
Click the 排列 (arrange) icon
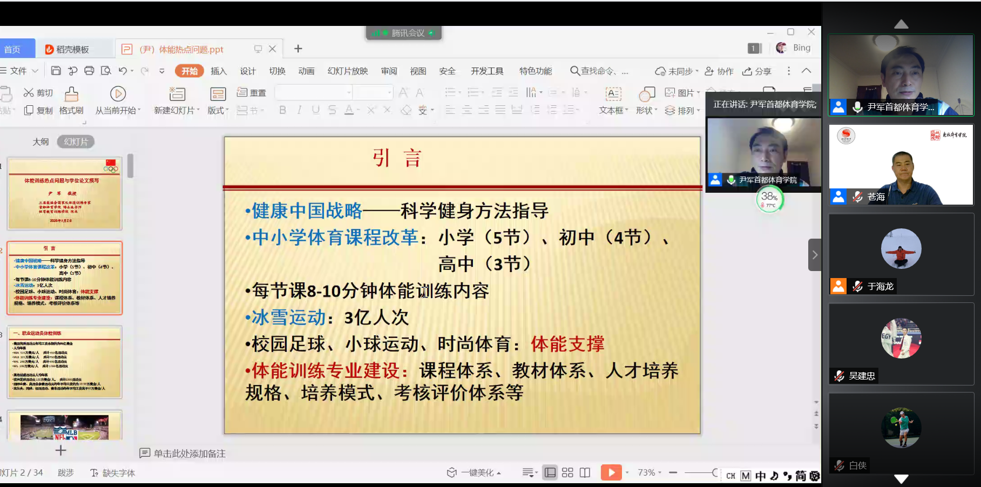[680, 110]
